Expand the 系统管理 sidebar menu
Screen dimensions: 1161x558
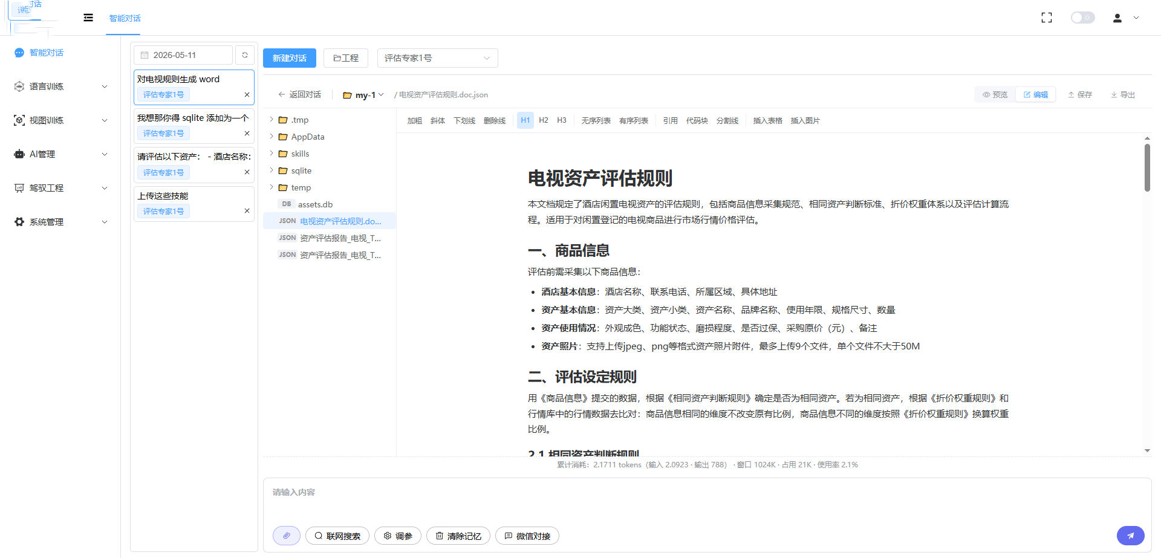click(60, 222)
